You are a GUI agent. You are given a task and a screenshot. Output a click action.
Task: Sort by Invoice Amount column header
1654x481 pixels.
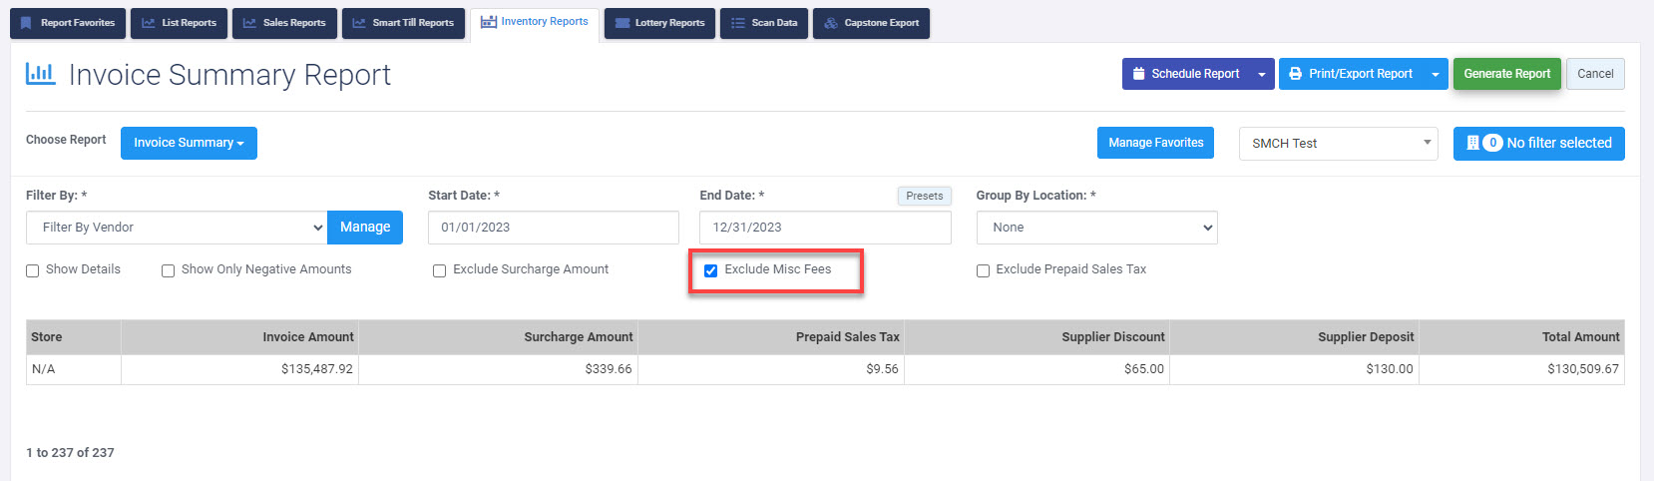point(239,337)
